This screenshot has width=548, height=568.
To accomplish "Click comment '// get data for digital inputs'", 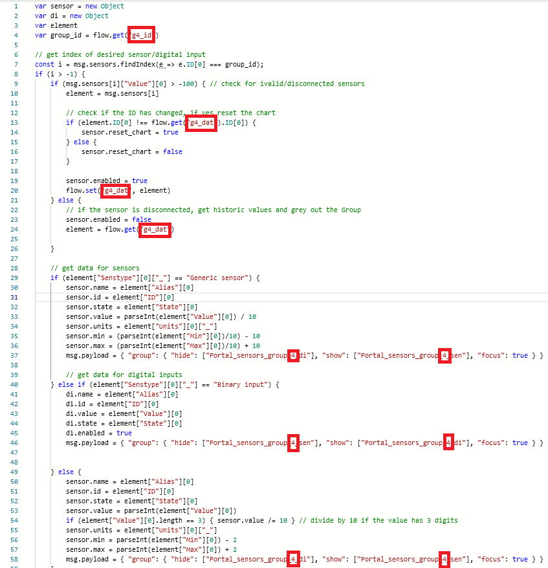I will (124, 375).
